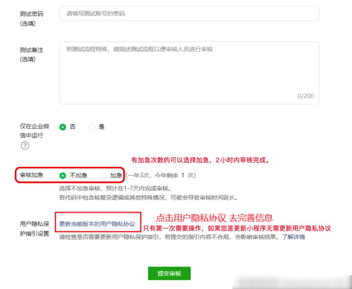Select the 否 radio button
Viewport: 352px width, 289px height.
(x=63, y=127)
